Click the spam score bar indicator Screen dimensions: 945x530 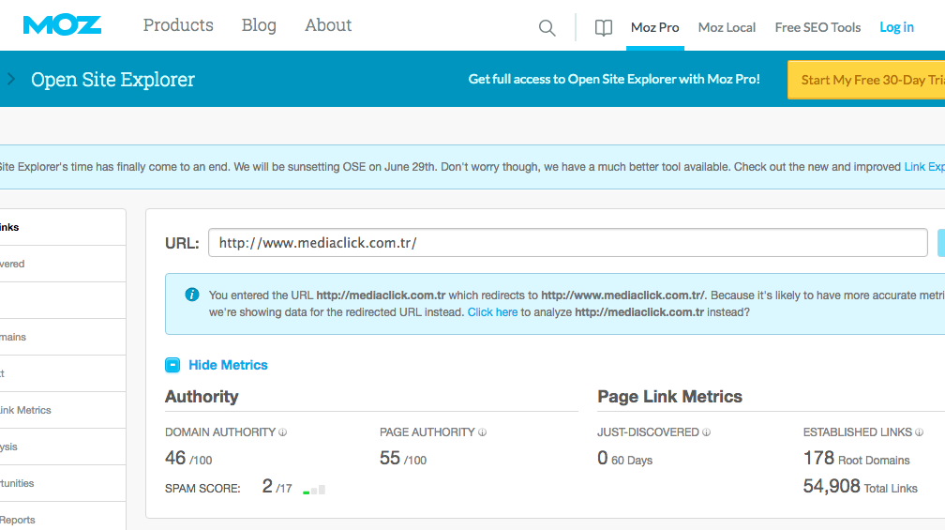314,489
